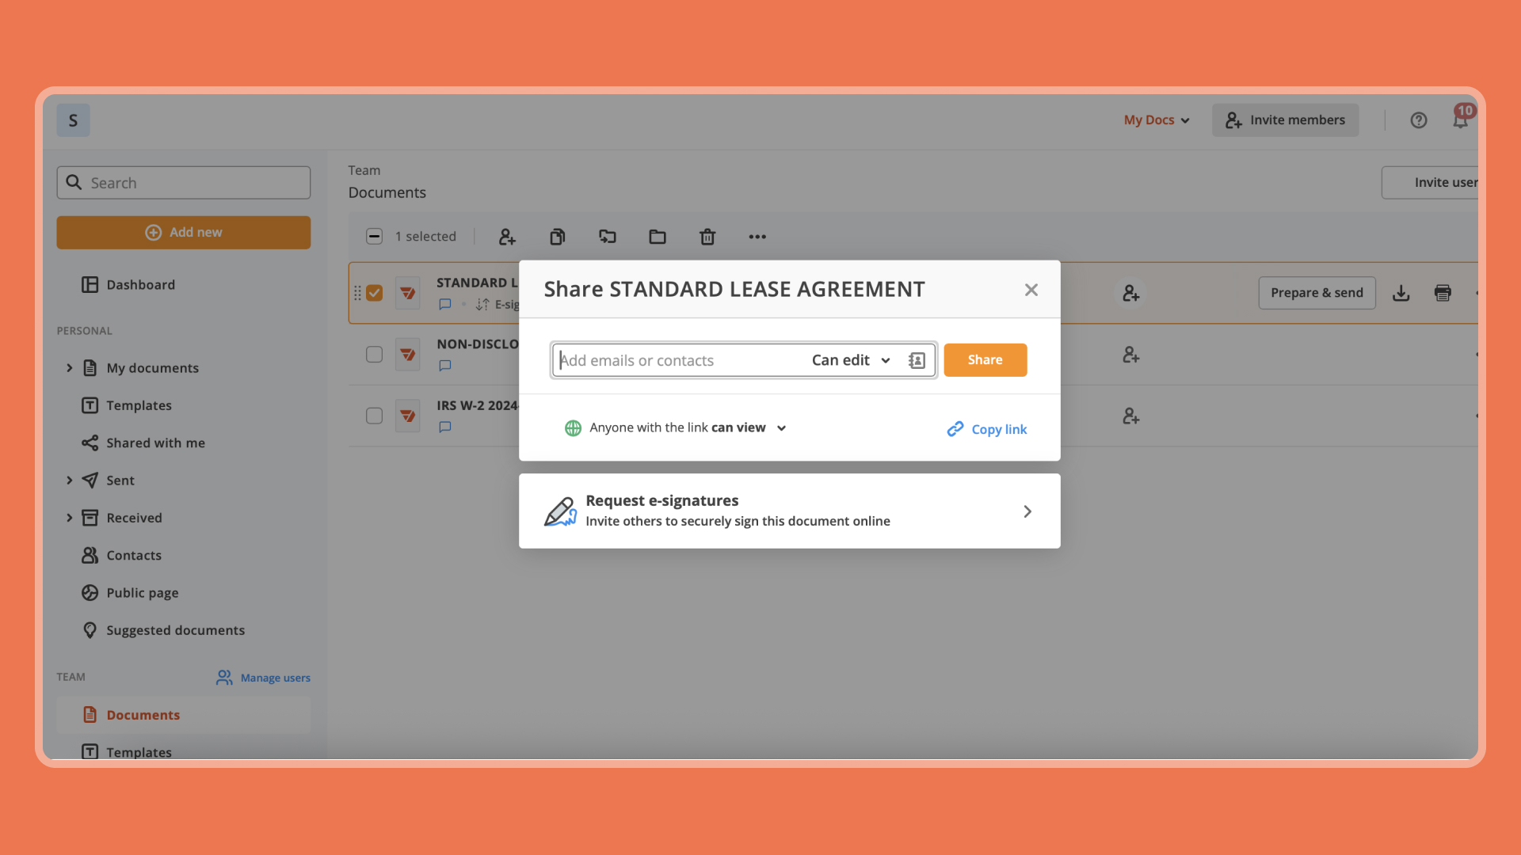Open the more actions ellipsis icon
Screen dimensions: 1521x855
(x=757, y=236)
